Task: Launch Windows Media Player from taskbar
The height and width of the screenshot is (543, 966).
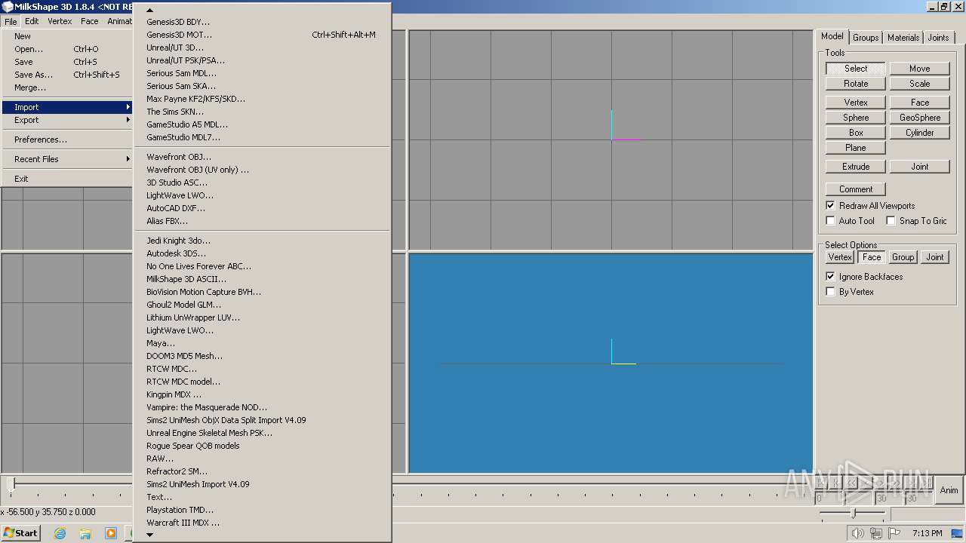Action: coord(111,533)
